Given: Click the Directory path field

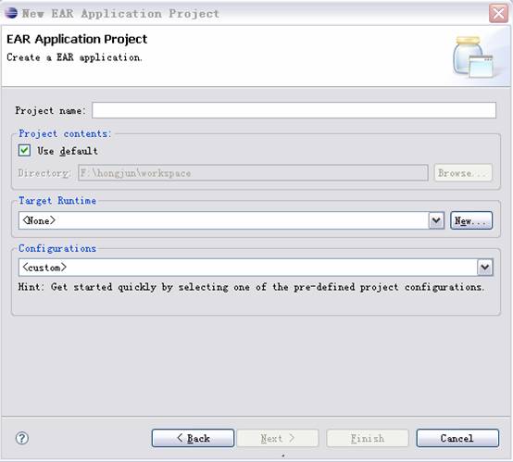Looking at the screenshot, I should click(253, 173).
